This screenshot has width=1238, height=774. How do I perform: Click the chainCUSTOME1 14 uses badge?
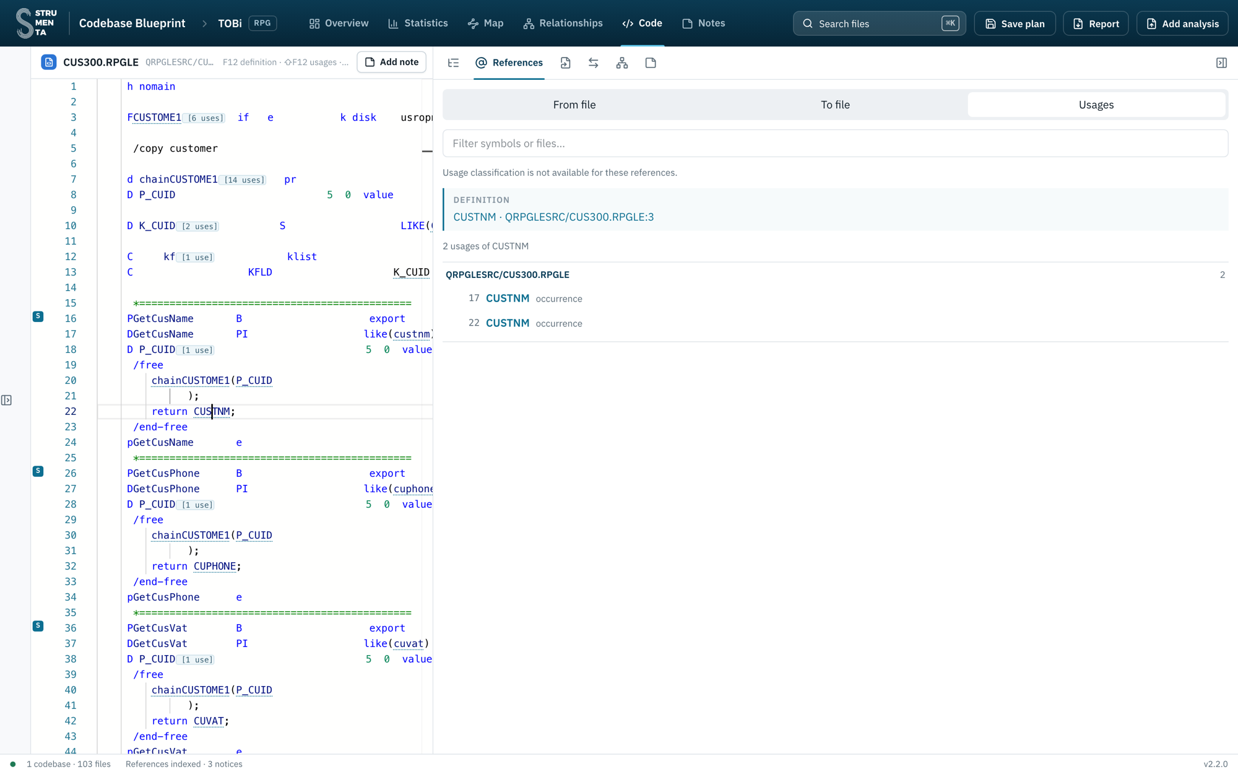click(244, 180)
